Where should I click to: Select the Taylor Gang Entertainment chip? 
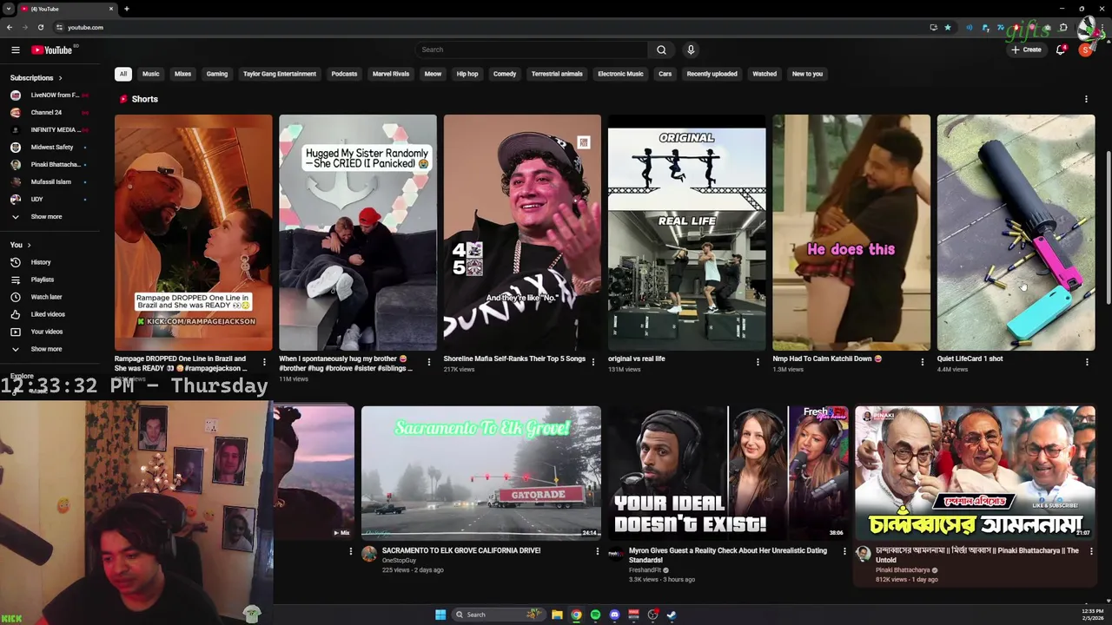(x=280, y=74)
